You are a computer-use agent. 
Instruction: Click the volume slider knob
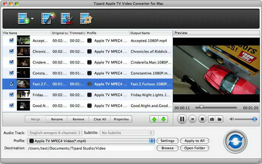tap(255, 119)
